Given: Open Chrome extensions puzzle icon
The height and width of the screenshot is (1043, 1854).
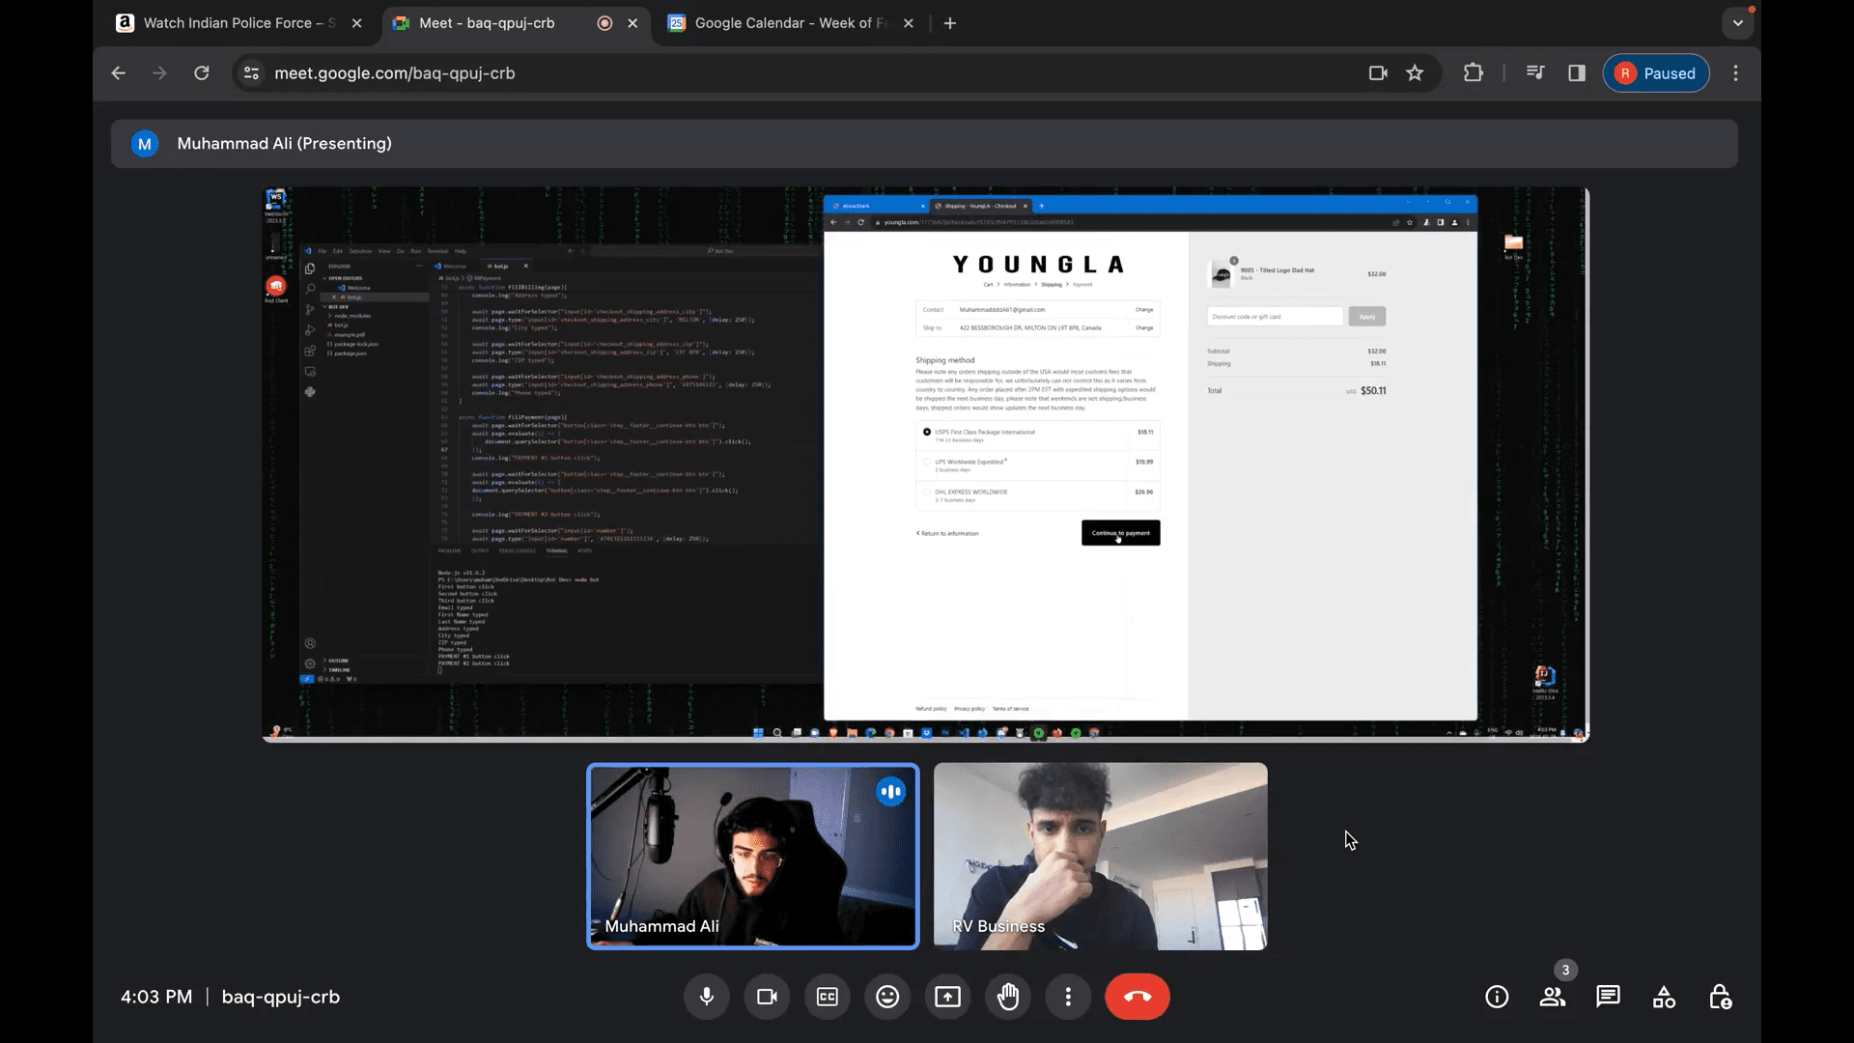Looking at the screenshot, I should pos(1474,73).
